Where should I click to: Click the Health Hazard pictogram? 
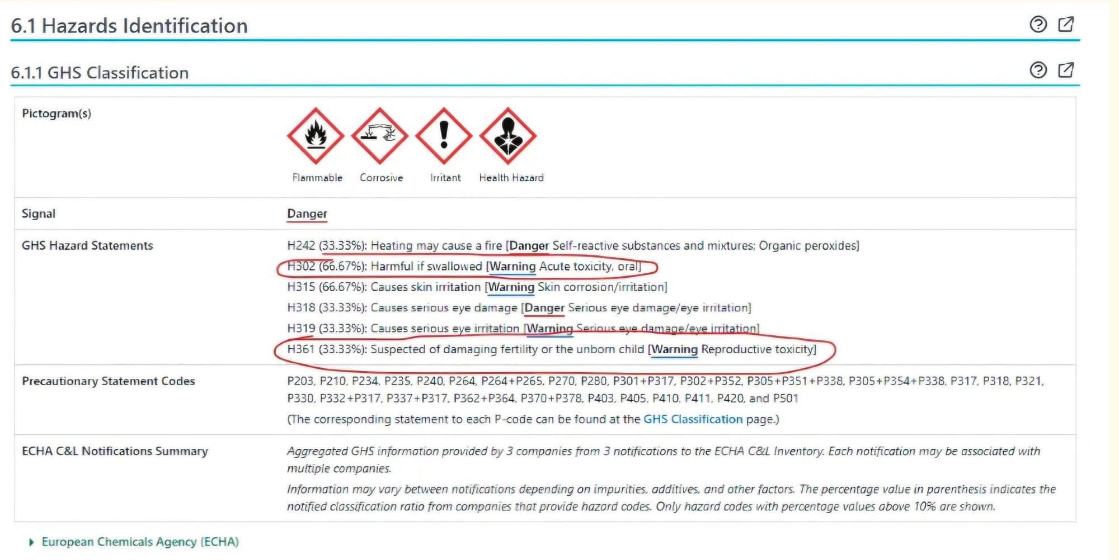tap(508, 136)
